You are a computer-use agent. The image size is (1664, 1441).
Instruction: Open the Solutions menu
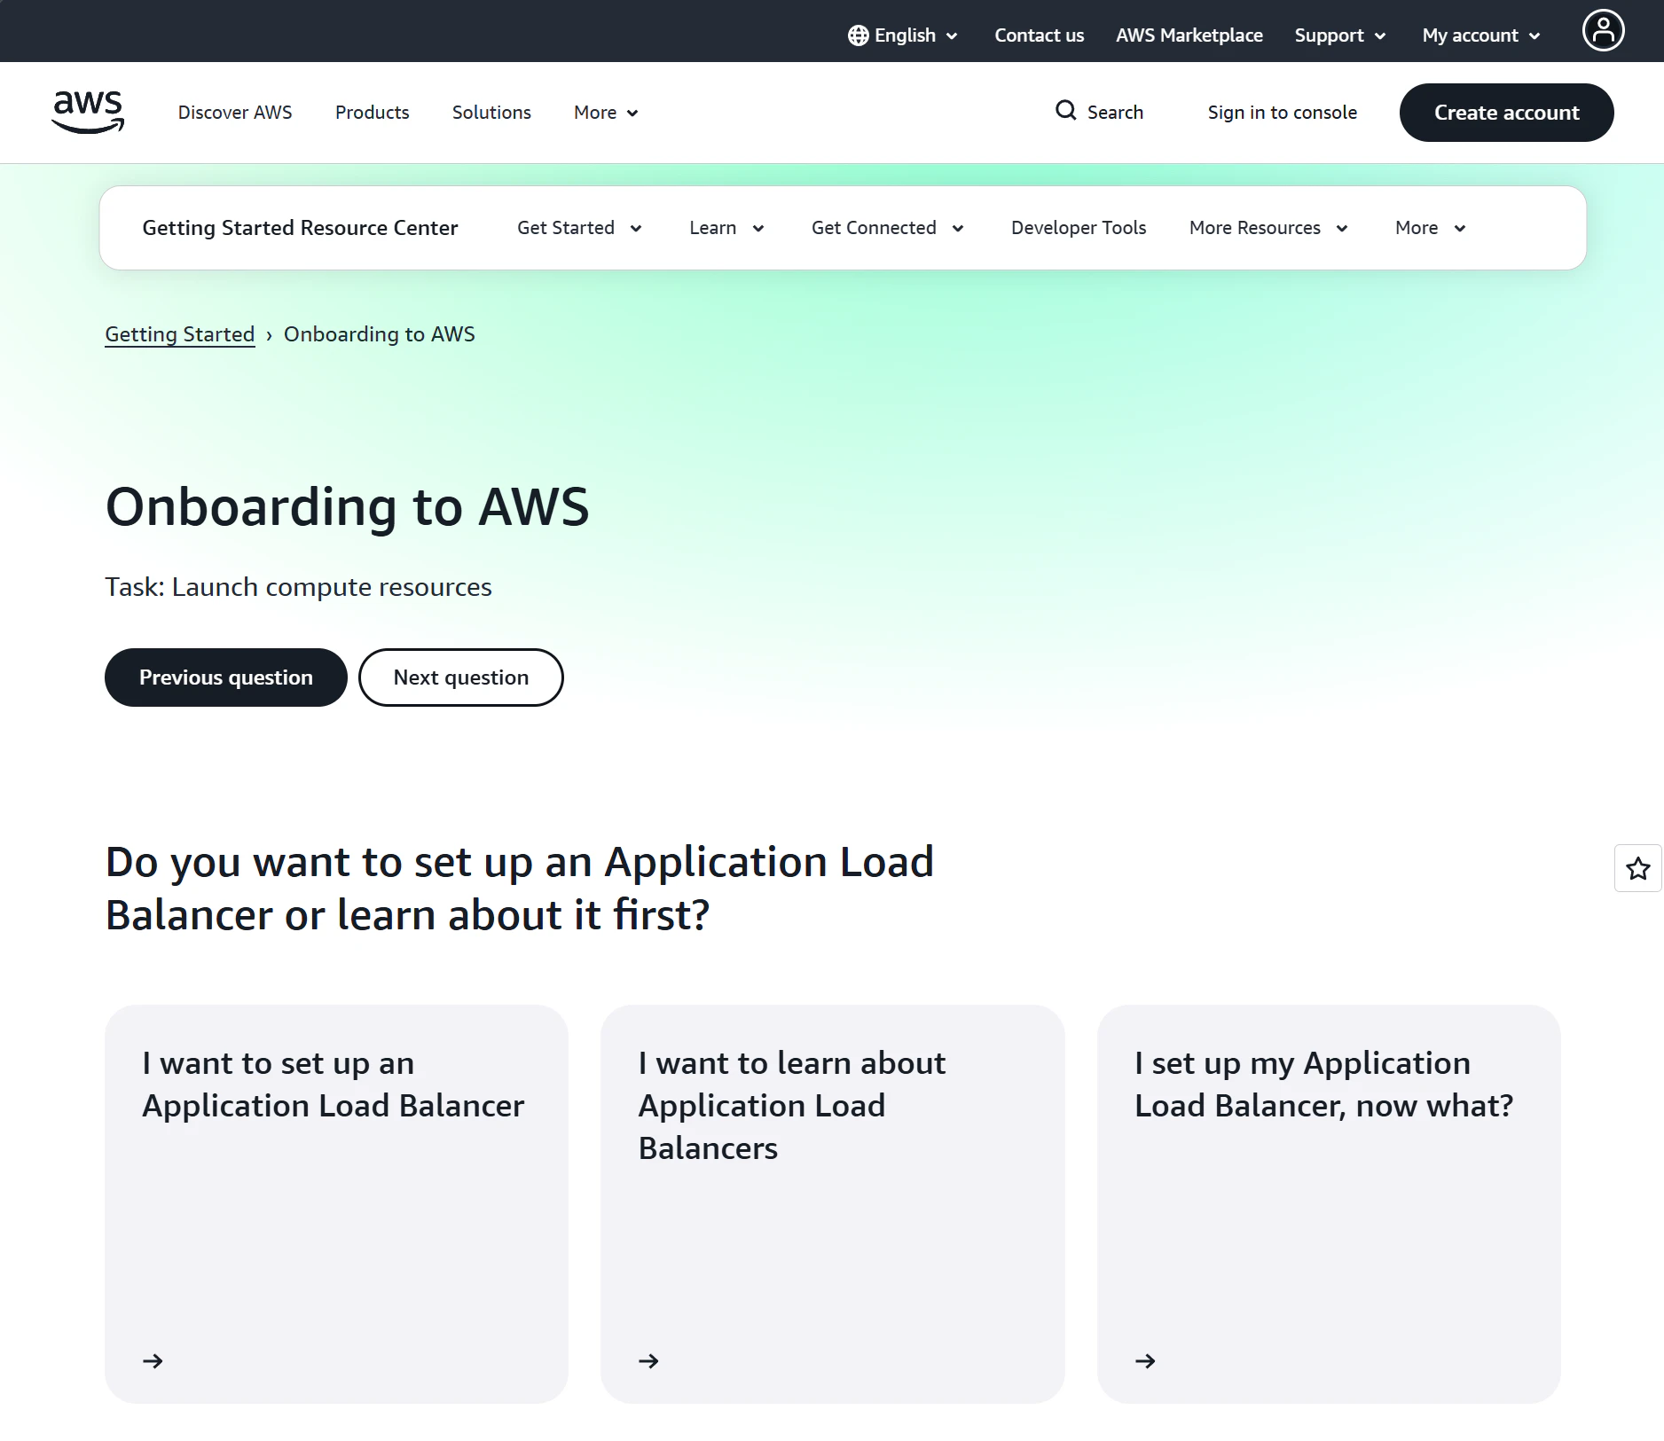(x=491, y=113)
